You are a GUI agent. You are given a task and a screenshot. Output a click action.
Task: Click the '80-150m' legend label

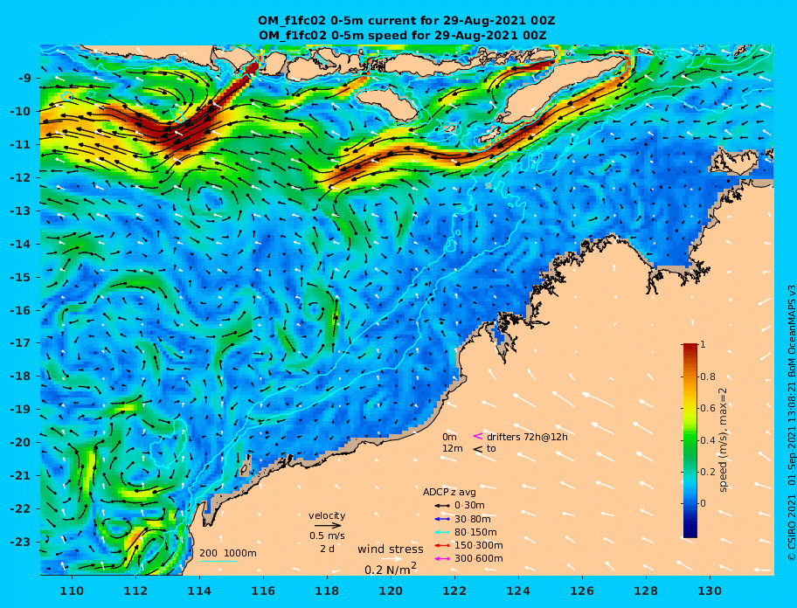pos(475,532)
